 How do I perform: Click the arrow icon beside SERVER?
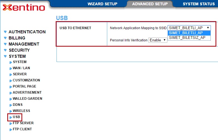[x=11, y=74]
